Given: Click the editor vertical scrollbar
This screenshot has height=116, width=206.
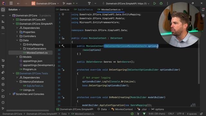Looking at the screenshot, I should (199, 61).
